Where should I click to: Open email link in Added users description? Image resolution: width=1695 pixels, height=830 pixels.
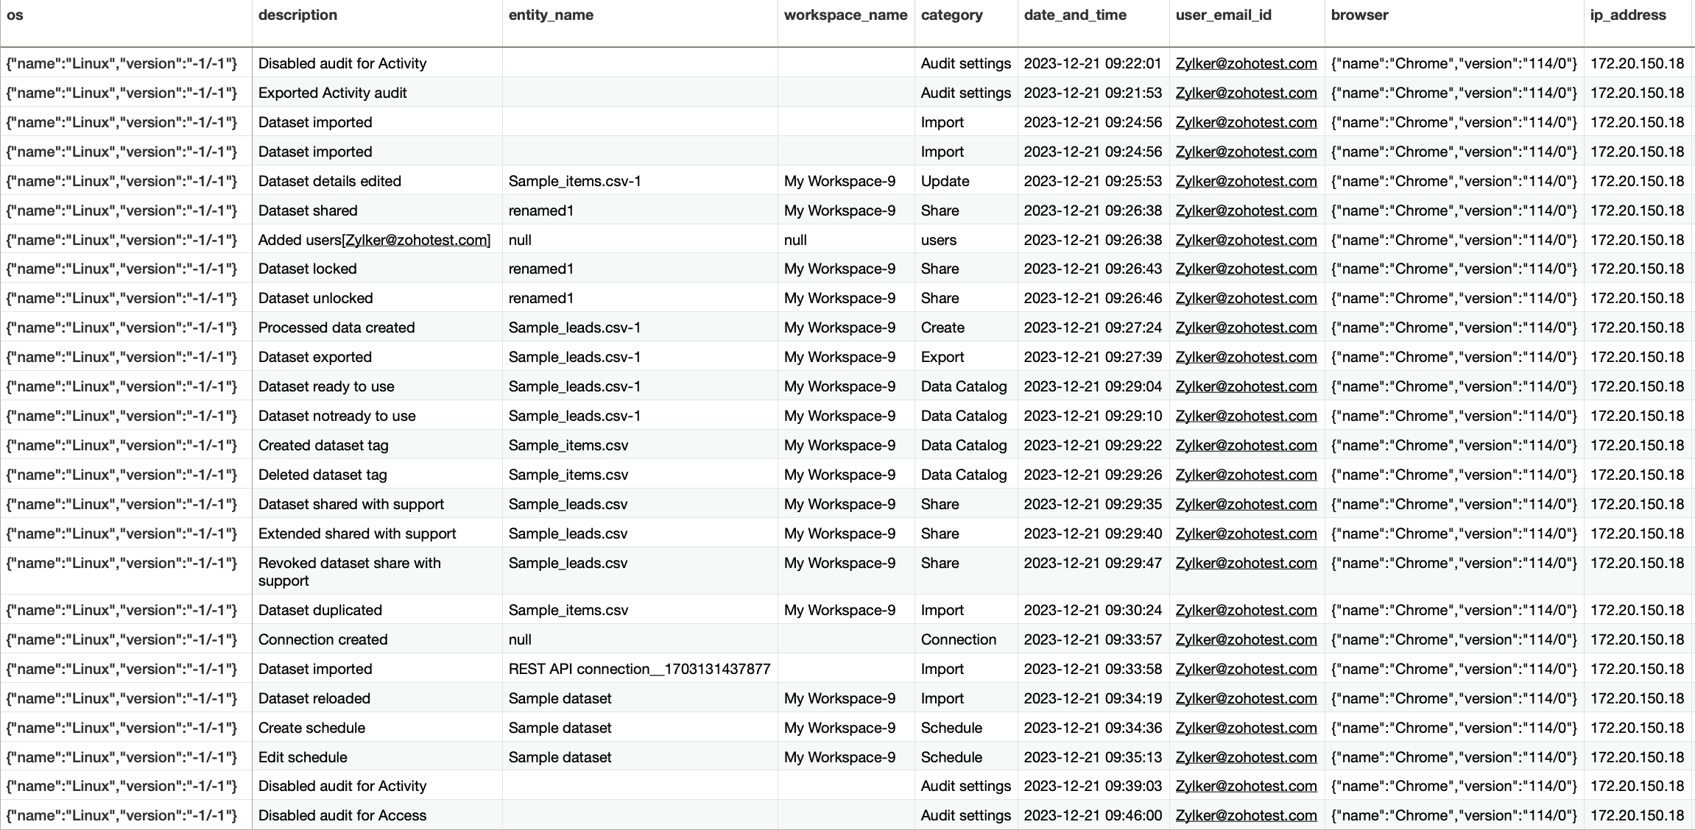(x=416, y=240)
